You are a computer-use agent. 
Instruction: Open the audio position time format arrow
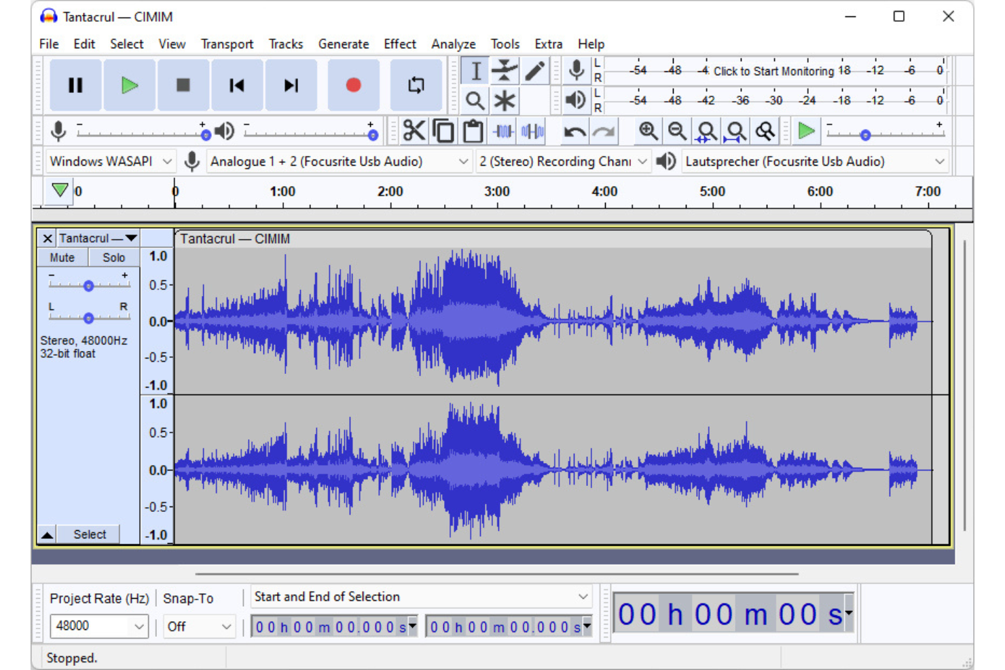(848, 614)
